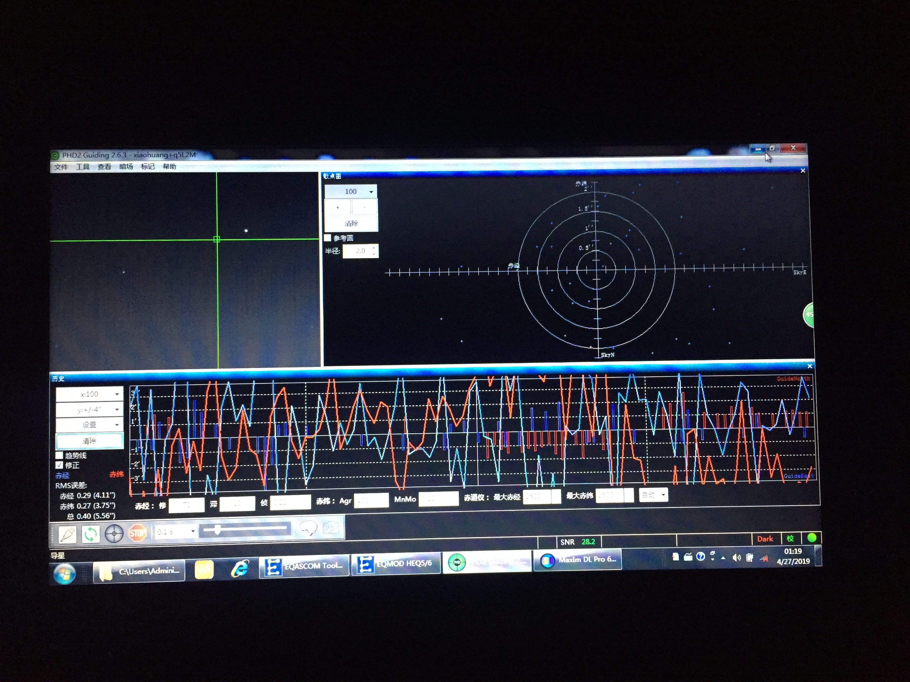Zoom in scatter plot with + button
The height and width of the screenshot is (682, 910).
(337, 207)
